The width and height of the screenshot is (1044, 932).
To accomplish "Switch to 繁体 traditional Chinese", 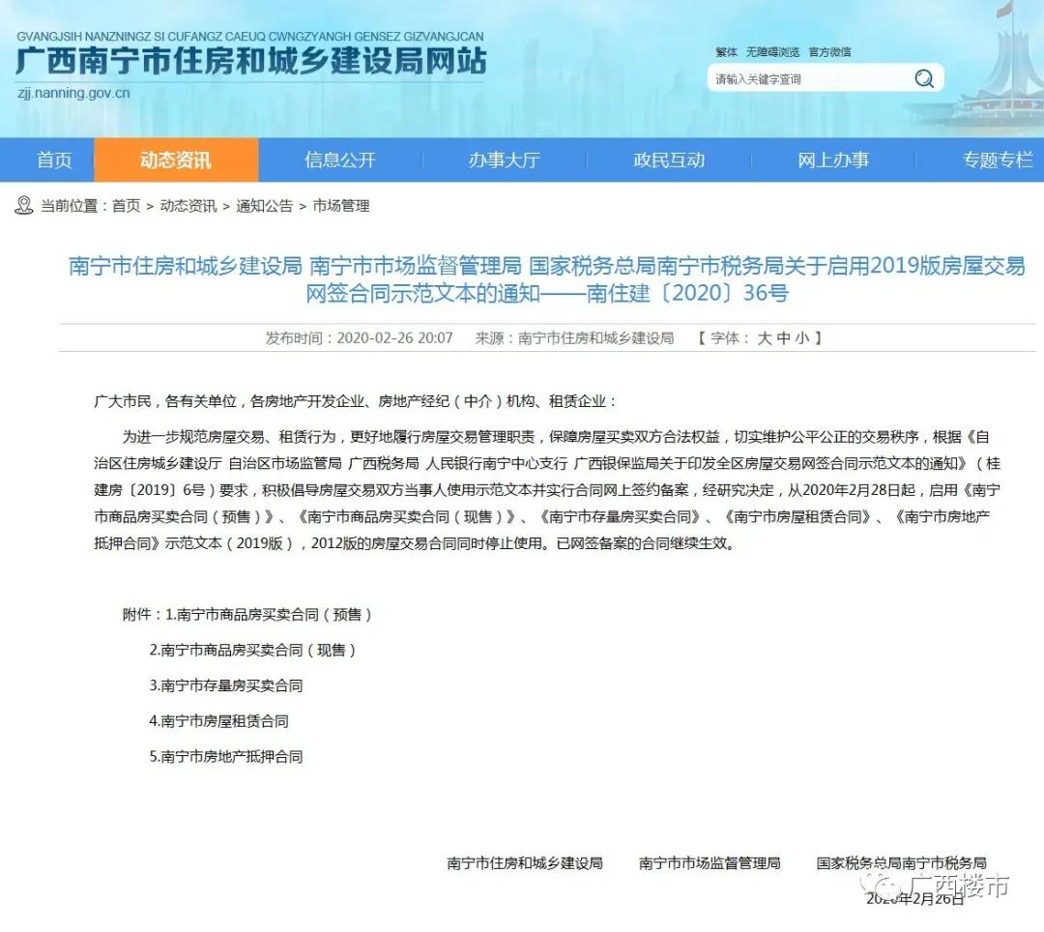I will 726,52.
